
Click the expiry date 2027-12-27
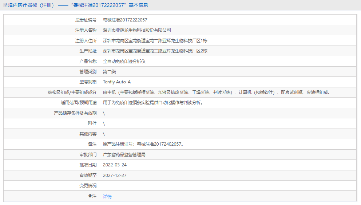pos(115,175)
